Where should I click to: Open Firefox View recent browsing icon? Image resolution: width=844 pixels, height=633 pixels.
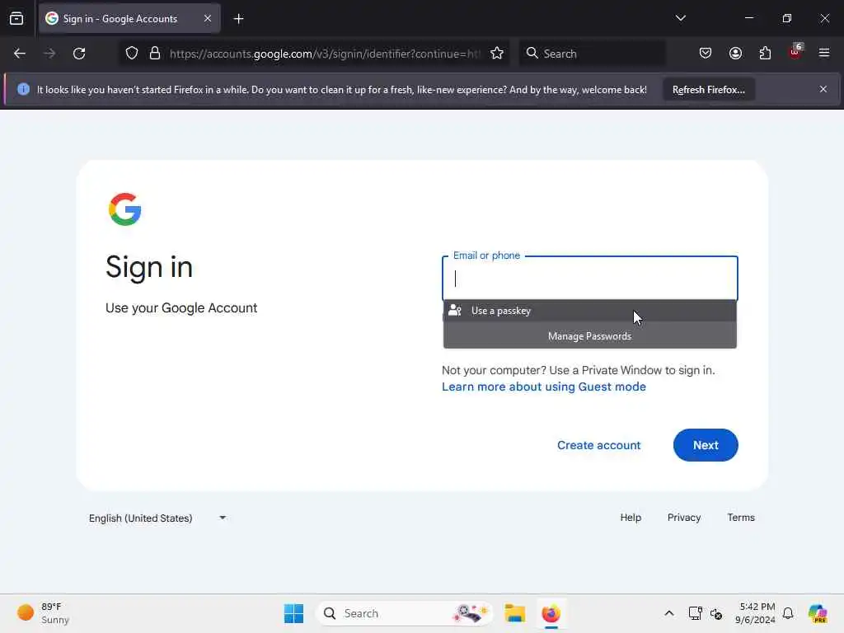(16, 19)
